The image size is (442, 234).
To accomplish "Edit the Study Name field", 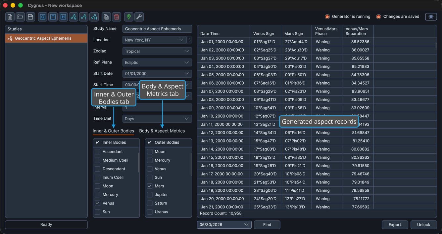I will (x=157, y=29).
